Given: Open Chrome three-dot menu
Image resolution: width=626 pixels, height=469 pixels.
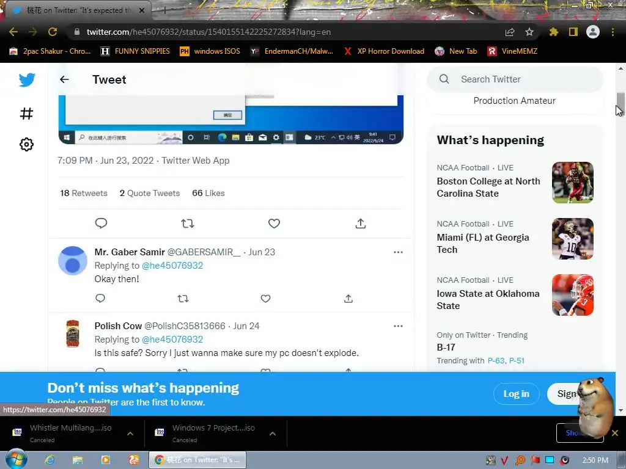Looking at the screenshot, I should pyautogui.click(x=613, y=32).
